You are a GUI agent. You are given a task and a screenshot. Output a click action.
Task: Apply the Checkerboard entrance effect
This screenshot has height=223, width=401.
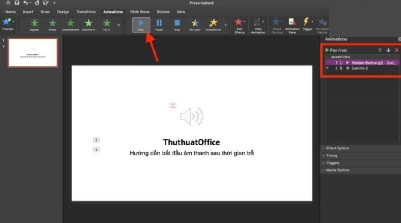[70, 25]
